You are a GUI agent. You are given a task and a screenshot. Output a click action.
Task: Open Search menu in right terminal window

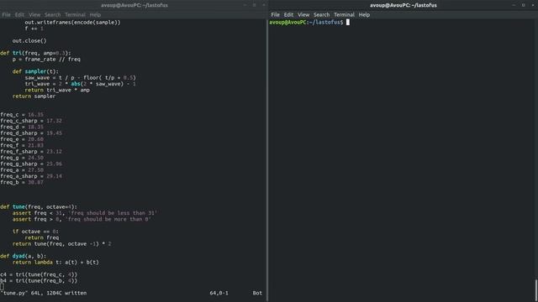point(321,15)
